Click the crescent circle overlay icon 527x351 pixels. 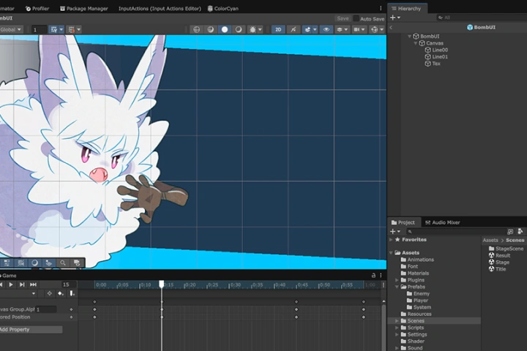[x=34, y=263]
